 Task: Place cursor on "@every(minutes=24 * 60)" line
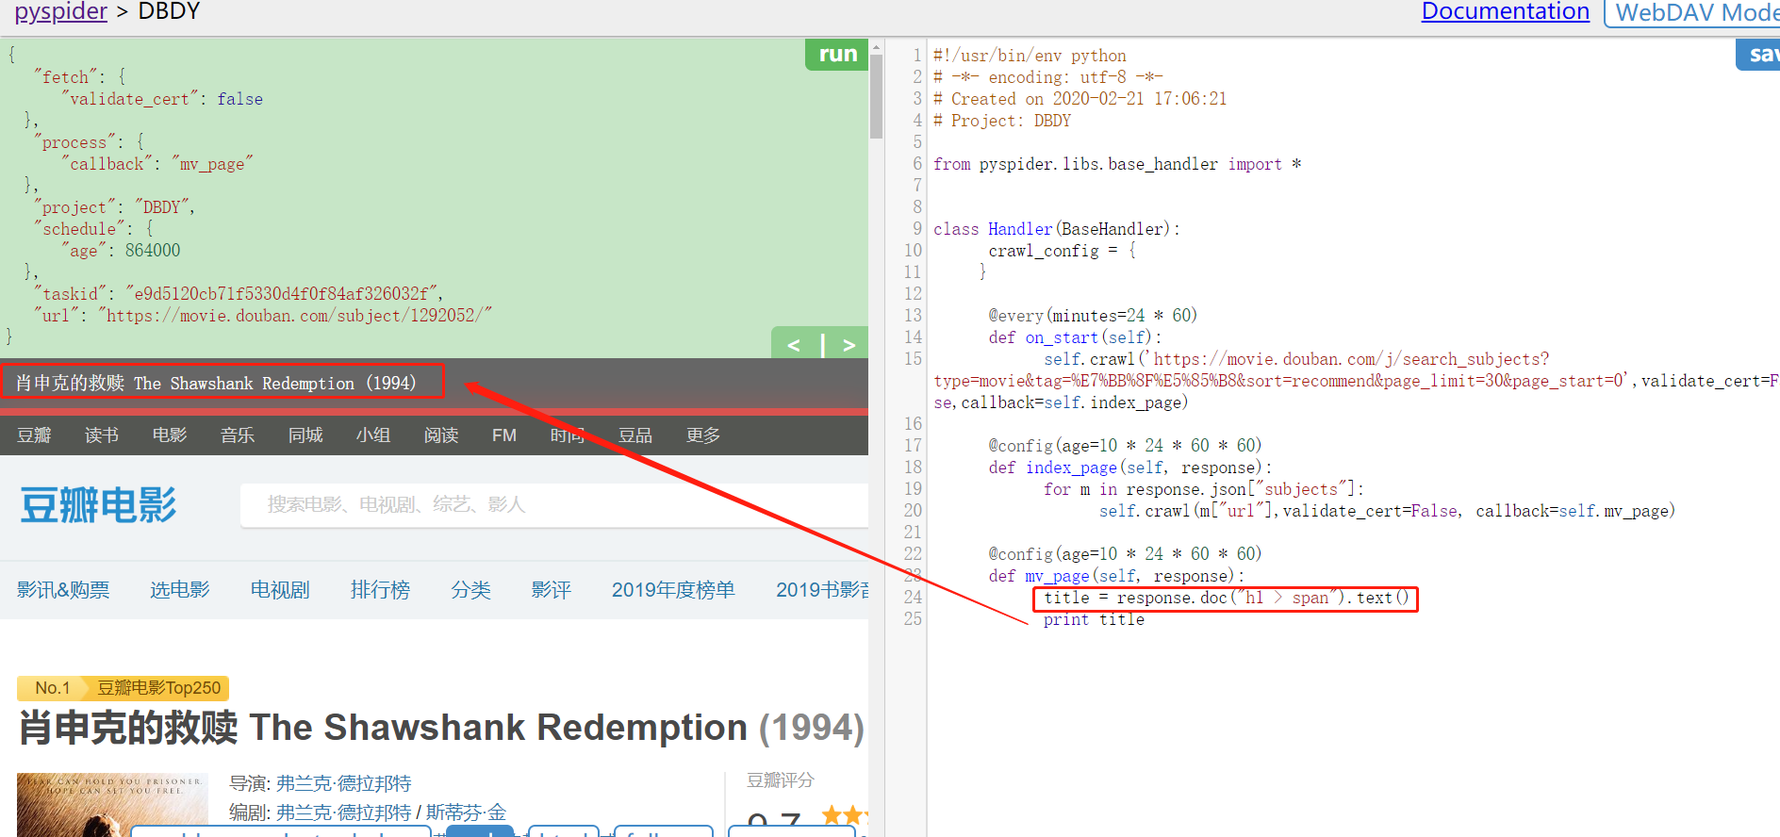click(x=1093, y=316)
